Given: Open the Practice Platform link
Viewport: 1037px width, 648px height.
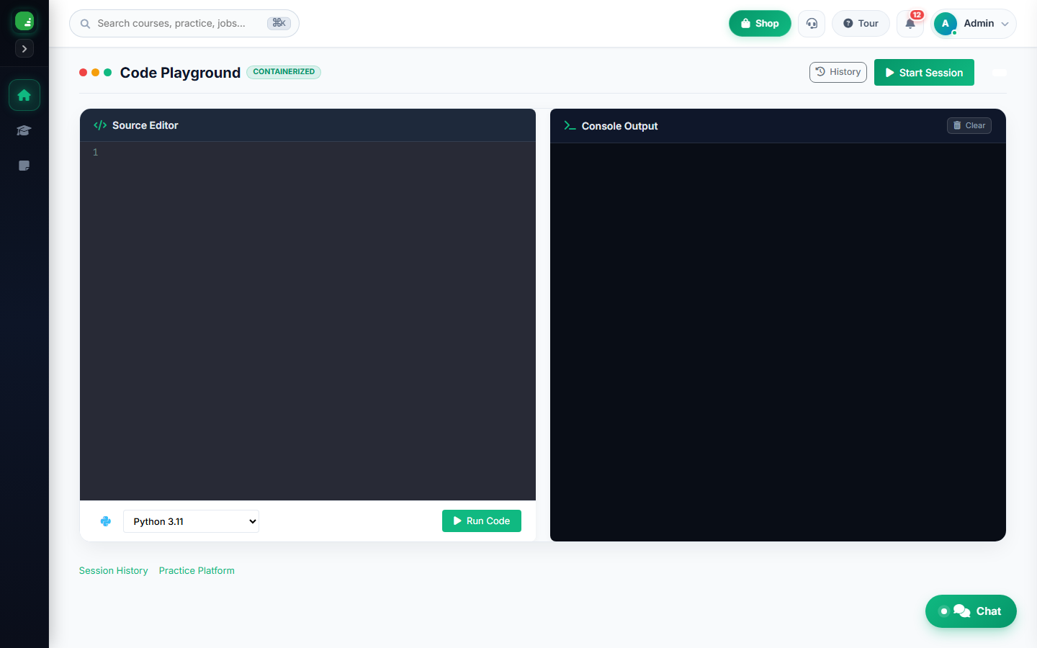Looking at the screenshot, I should pos(197,570).
